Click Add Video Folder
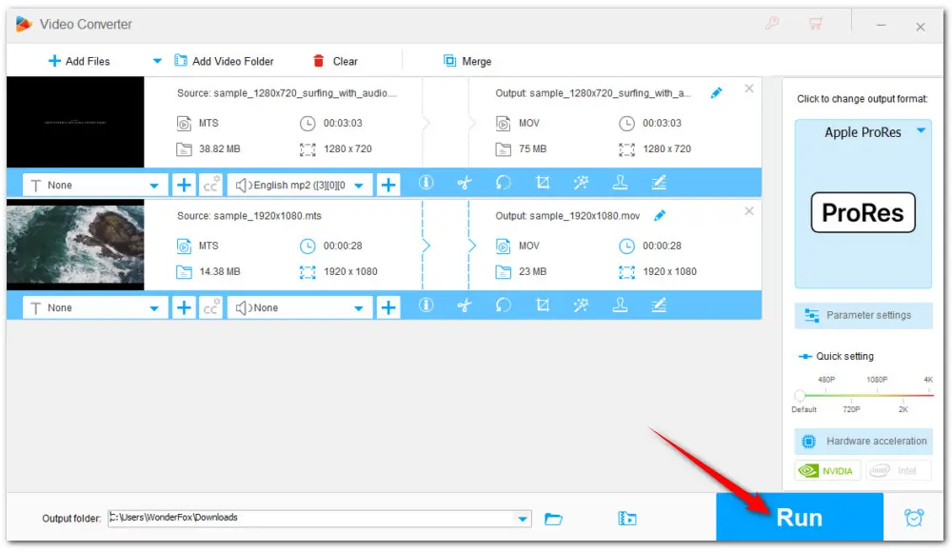Viewport: 952px width, 552px height. [x=224, y=61]
